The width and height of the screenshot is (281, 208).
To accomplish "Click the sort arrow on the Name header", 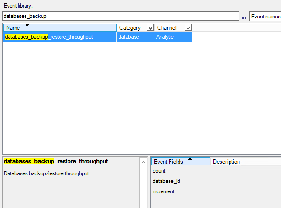I will coord(27,25).
